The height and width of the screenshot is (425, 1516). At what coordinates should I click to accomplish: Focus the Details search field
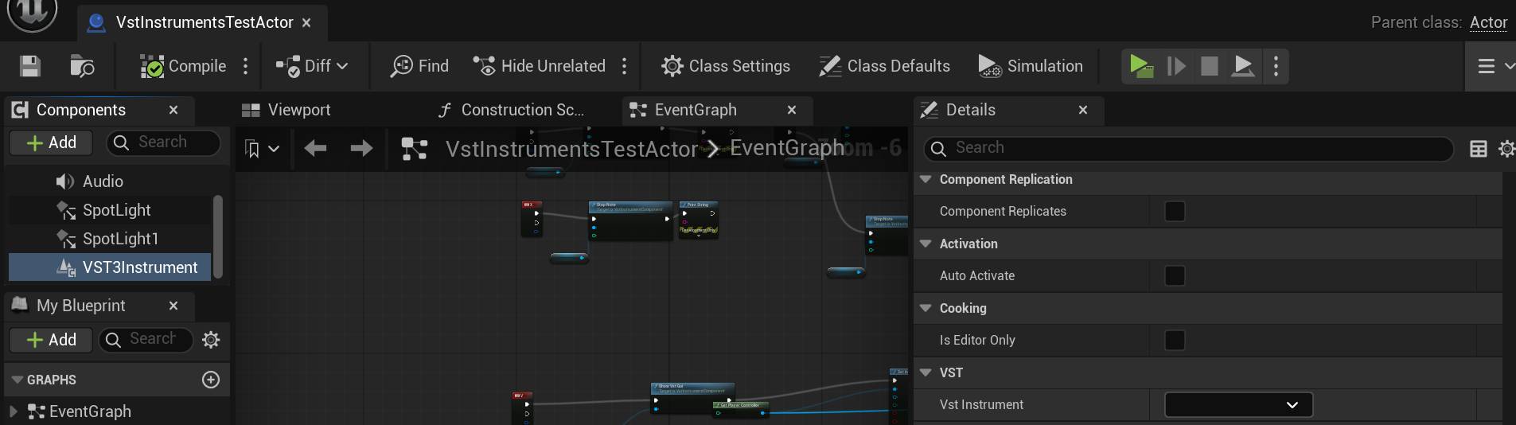point(1189,148)
